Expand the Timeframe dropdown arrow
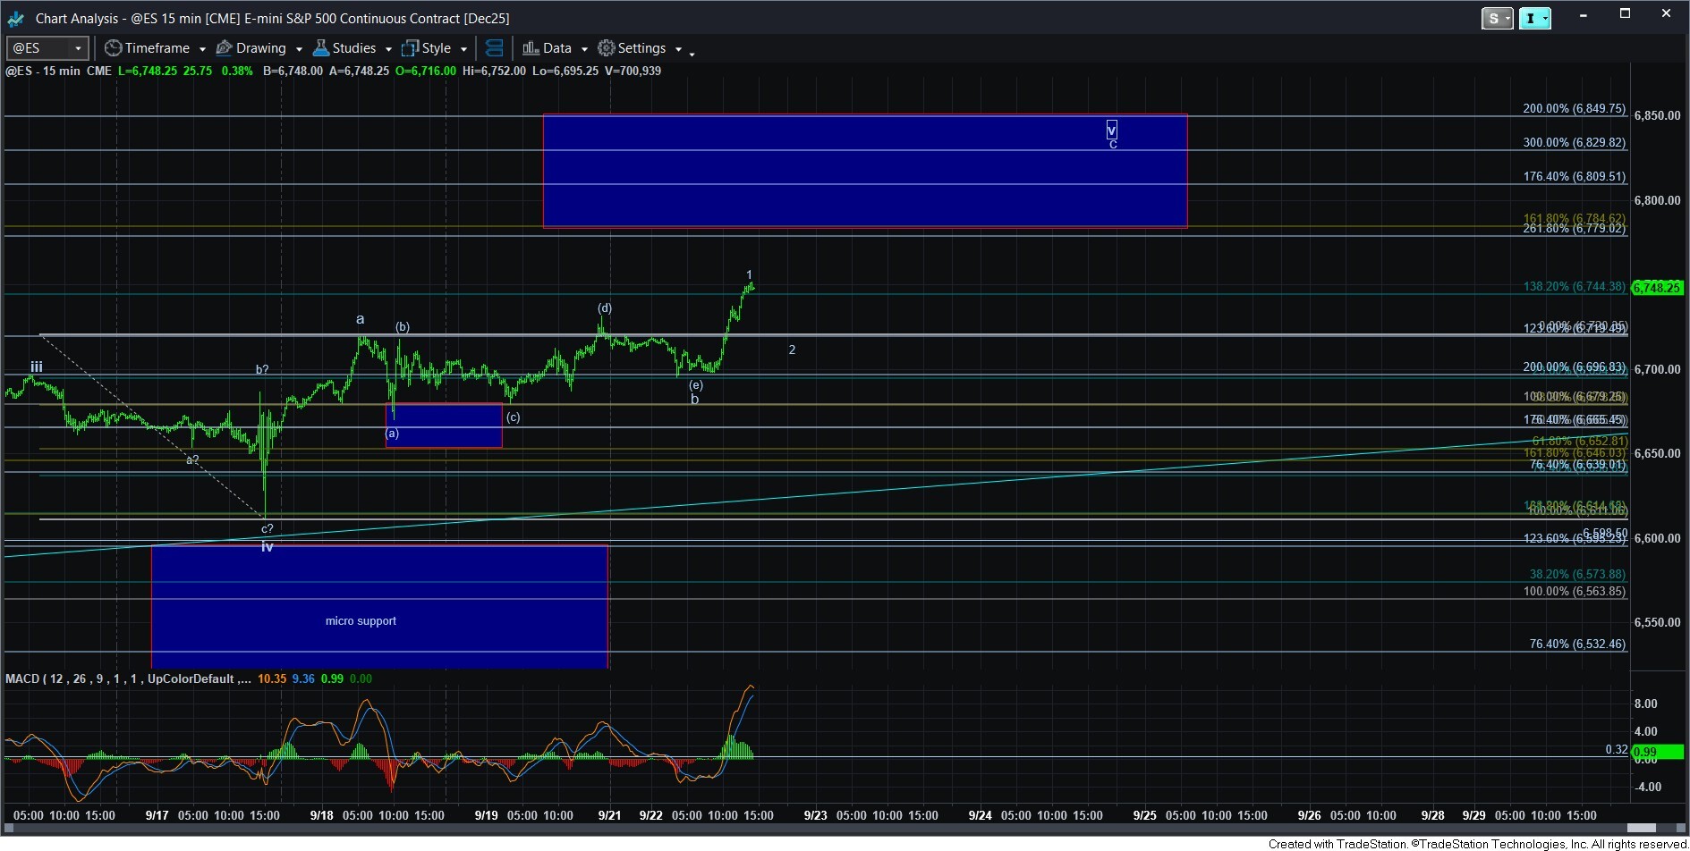Image resolution: width=1690 pixels, height=851 pixels. 202,49
